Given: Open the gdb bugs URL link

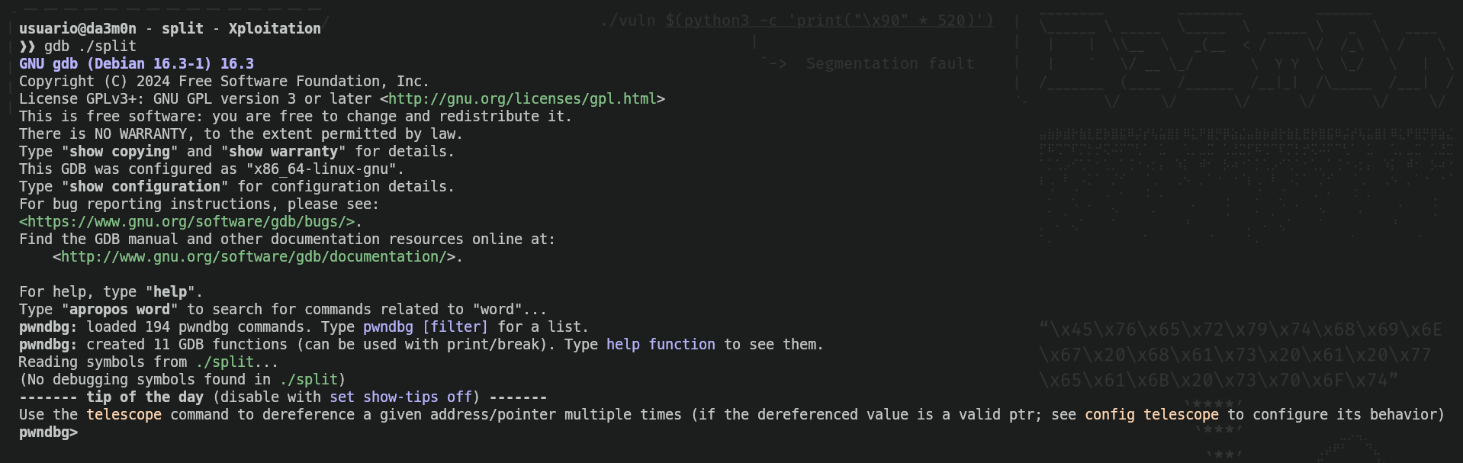Looking at the screenshot, I should click(x=187, y=222).
